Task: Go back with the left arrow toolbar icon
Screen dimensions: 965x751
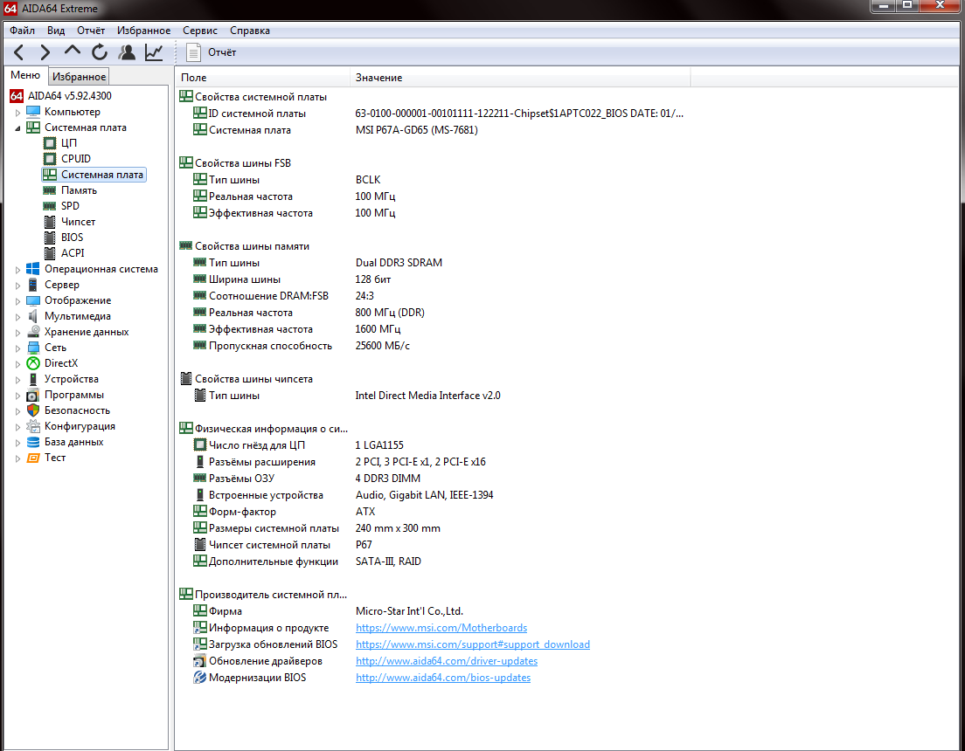Action: [19, 53]
